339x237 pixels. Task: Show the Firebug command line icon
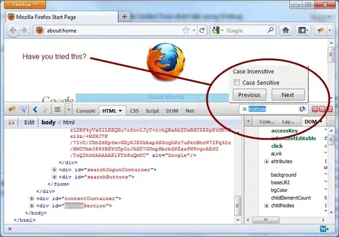(x=58, y=110)
